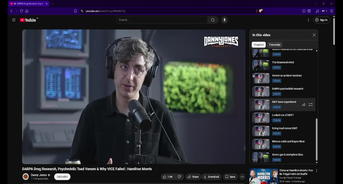Image resolution: width=343 pixels, height=184 pixels.
Task: Open more actions ellipsis below video
Action: [x=242, y=177]
